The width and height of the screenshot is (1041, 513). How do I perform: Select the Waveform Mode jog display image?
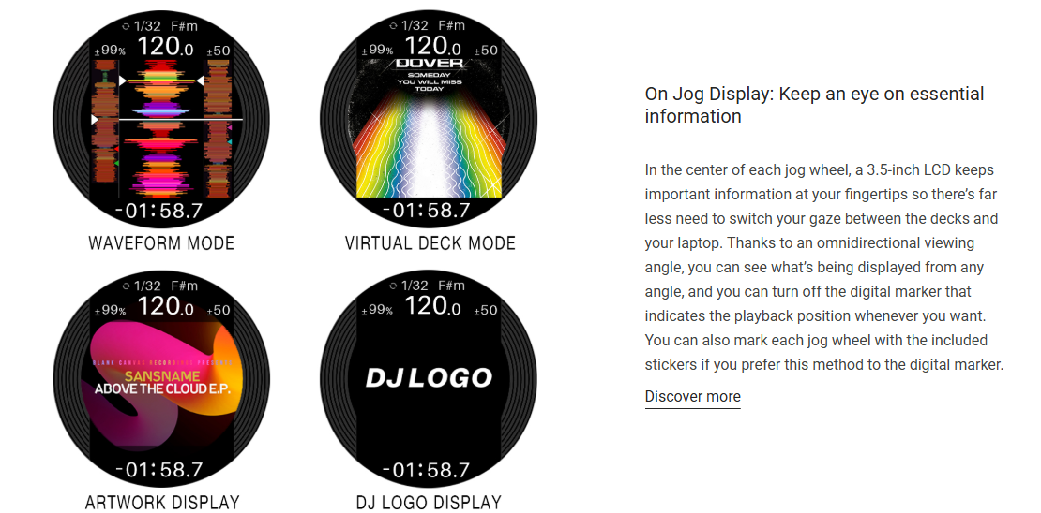coord(161,120)
